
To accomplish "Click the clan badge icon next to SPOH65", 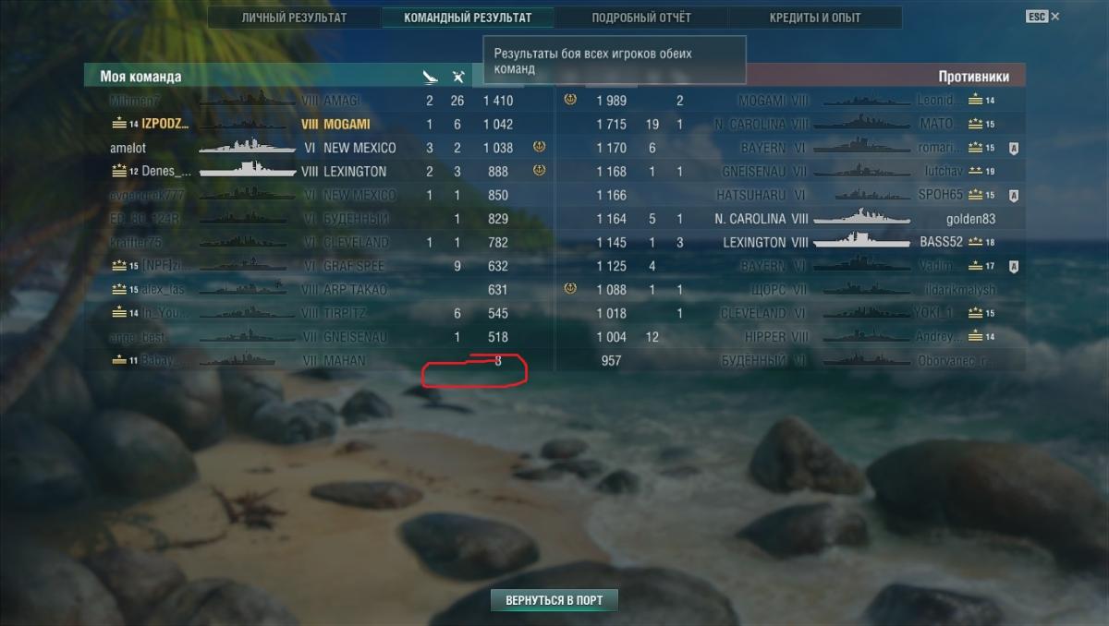I will click(1014, 195).
